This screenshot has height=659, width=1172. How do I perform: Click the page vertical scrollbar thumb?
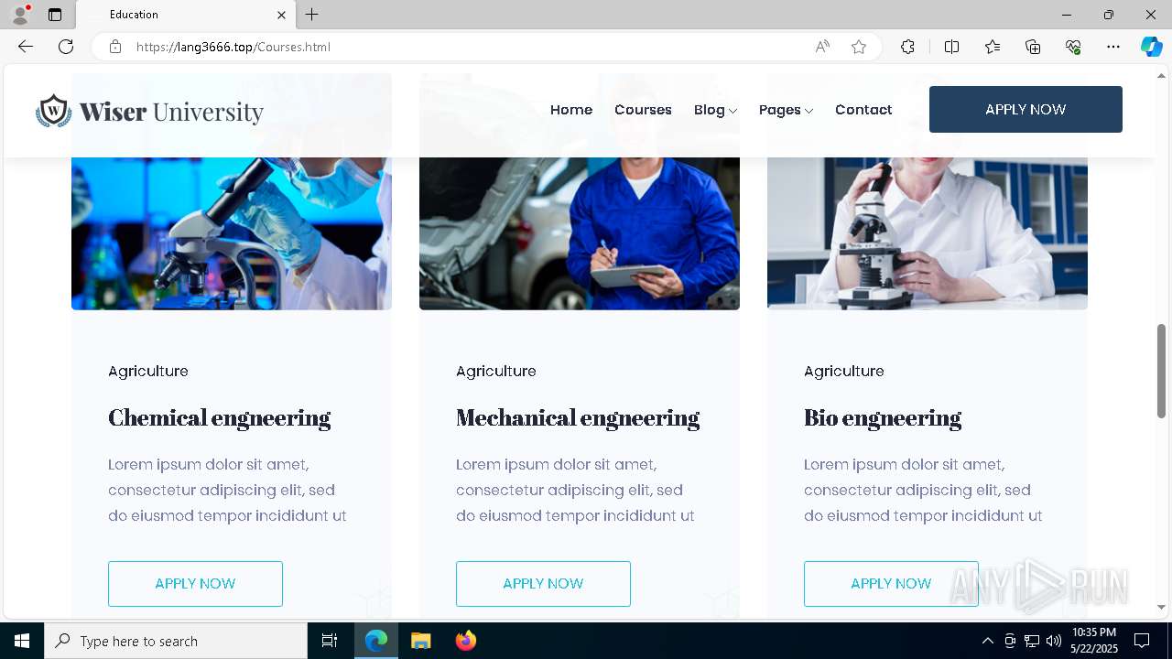pyautogui.click(x=1162, y=371)
